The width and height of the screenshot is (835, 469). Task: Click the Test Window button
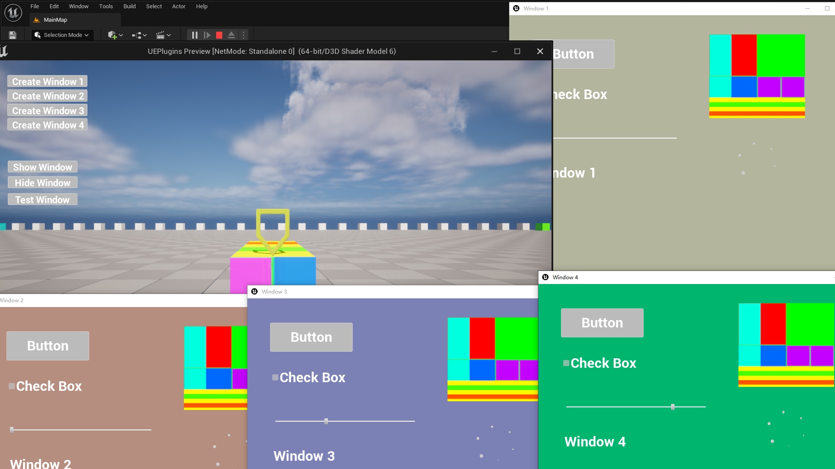(x=42, y=199)
